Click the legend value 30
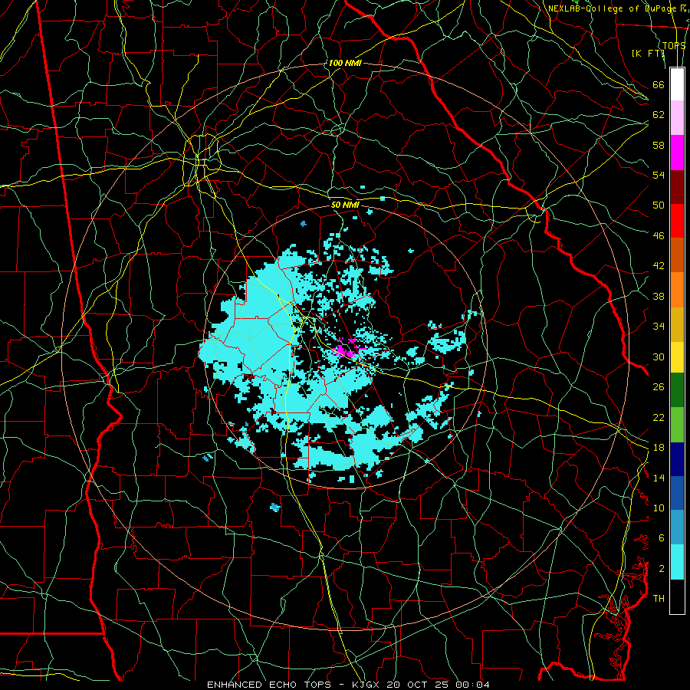690x690 pixels. pyautogui.click(x=659, y=356)
